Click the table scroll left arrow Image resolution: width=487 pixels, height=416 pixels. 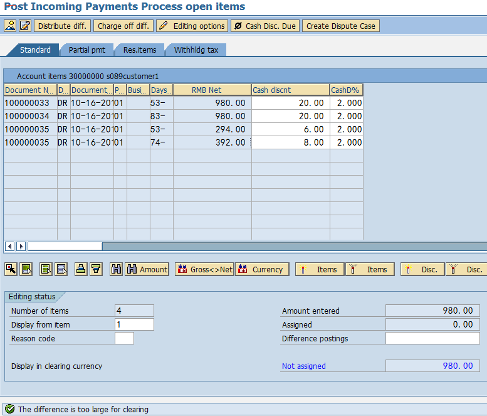coord(9,246)
